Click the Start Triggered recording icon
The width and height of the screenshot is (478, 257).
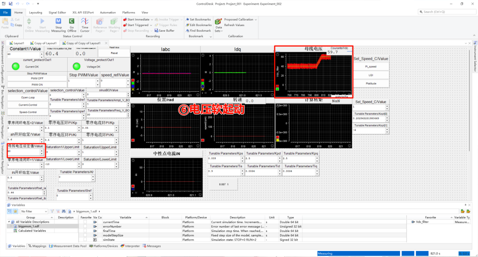[125, 25]
